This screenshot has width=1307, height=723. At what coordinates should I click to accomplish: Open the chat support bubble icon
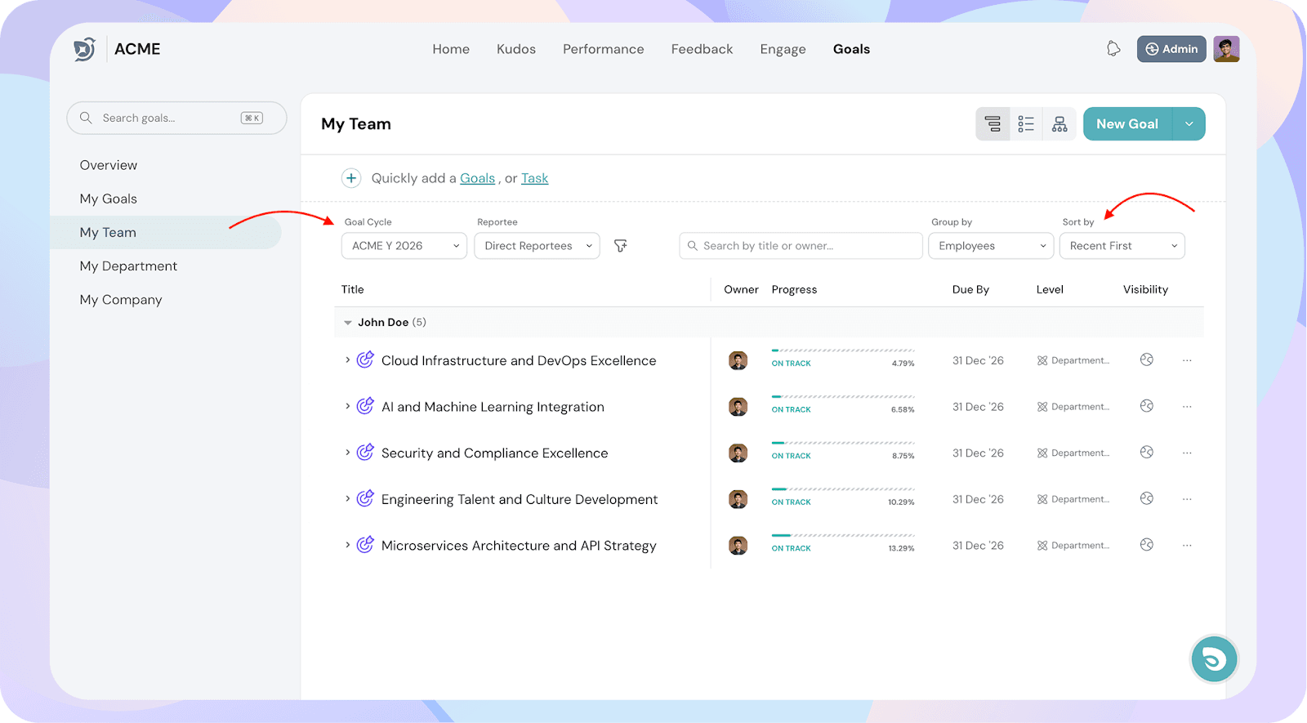[1214, 658]
